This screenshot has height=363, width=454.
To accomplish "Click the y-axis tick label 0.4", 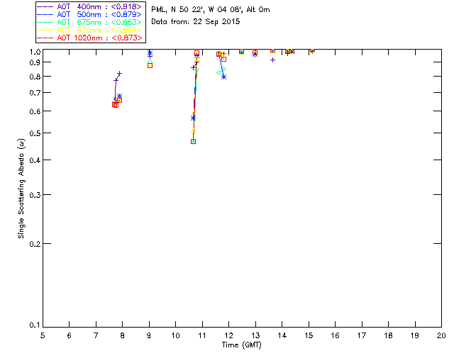I will (35, 160).
